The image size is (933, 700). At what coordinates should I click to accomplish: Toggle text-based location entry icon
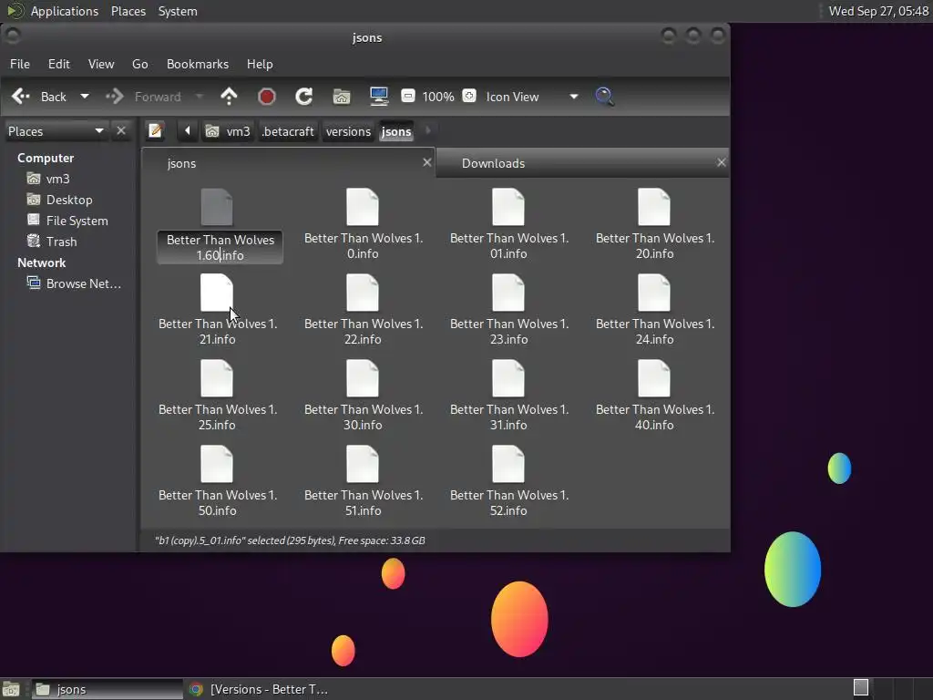156,130
